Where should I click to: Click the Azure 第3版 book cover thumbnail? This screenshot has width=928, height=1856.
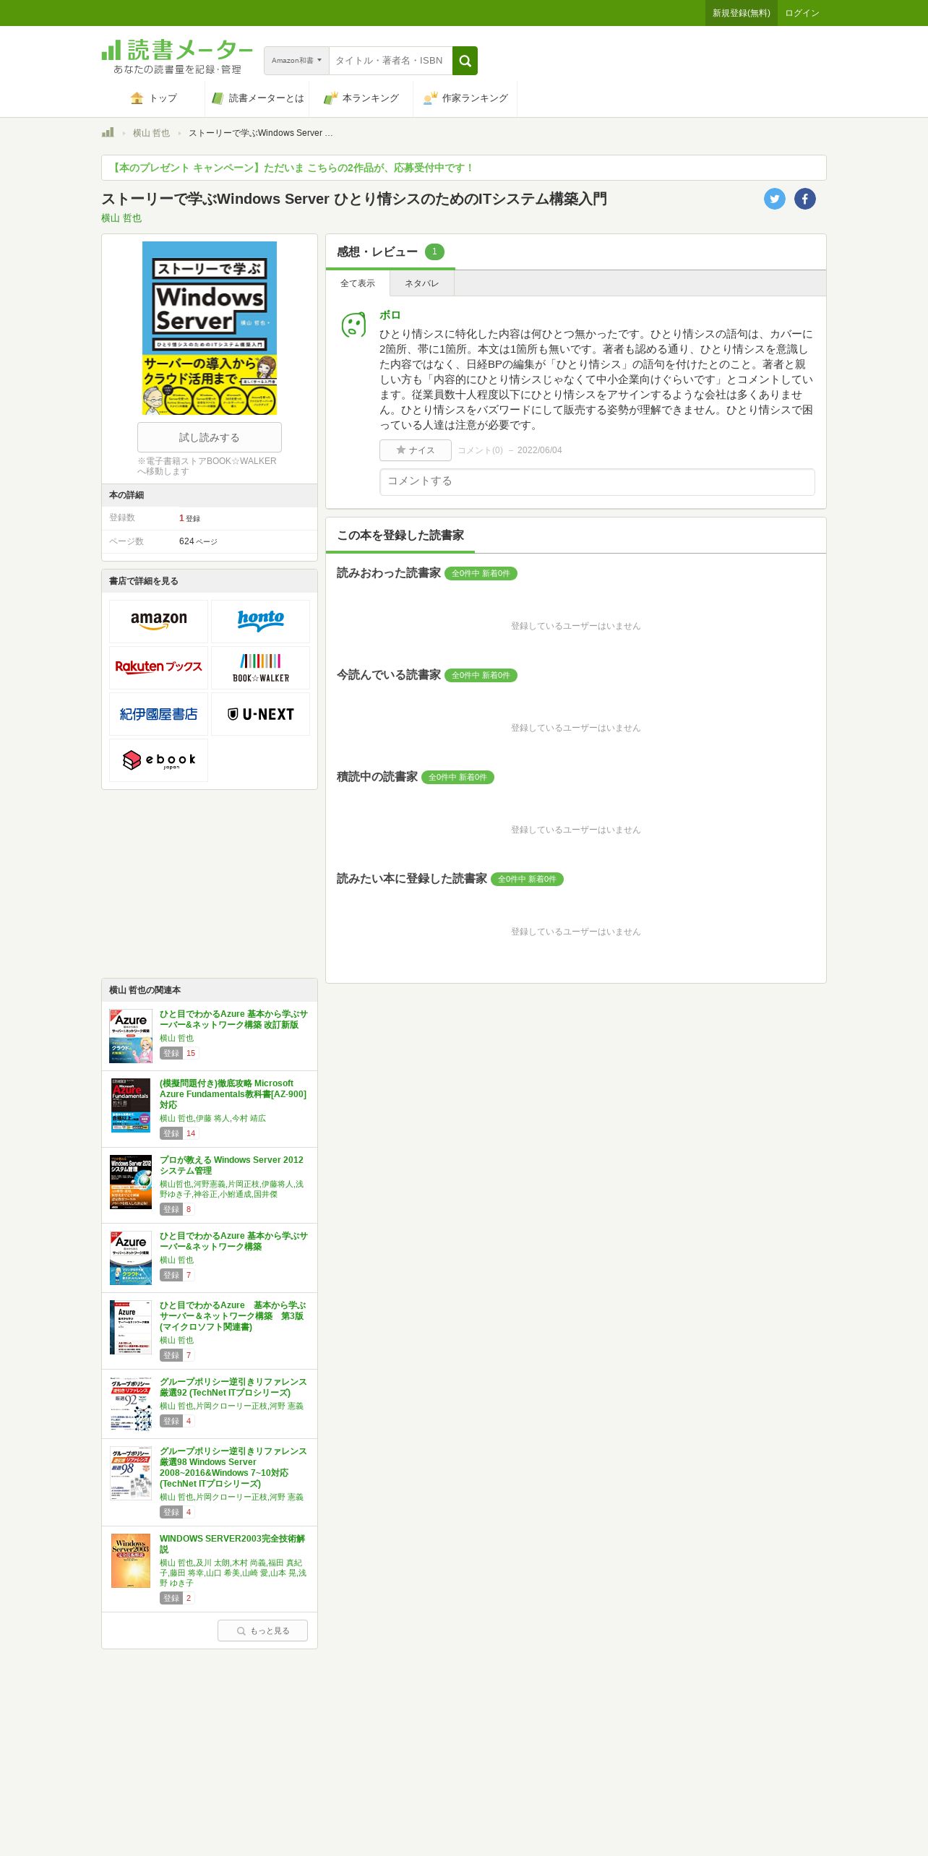pyautogui.click(x=131, y=1327)
